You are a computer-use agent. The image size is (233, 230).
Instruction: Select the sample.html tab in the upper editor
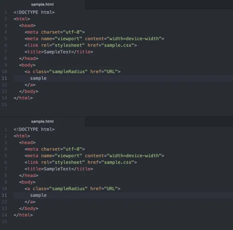click(x=43, y=5)
